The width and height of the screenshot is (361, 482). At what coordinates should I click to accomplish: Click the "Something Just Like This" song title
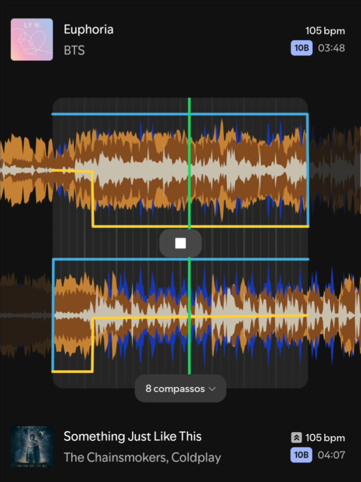click(133, 437)
